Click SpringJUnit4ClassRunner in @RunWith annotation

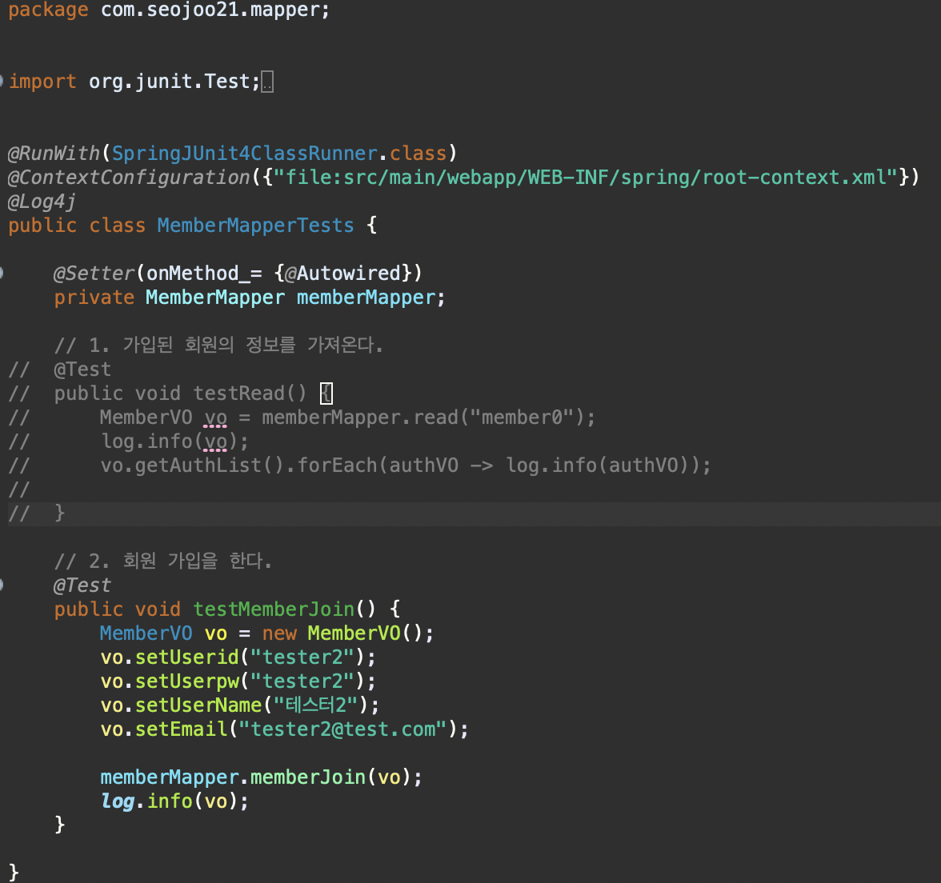coord(244,154)
